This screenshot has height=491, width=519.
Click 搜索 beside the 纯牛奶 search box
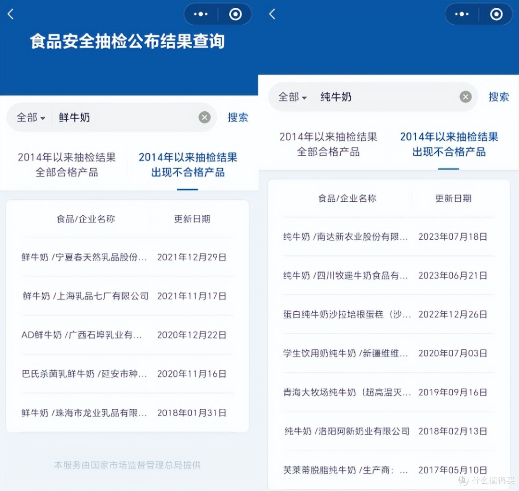click(x=498, y=97)
